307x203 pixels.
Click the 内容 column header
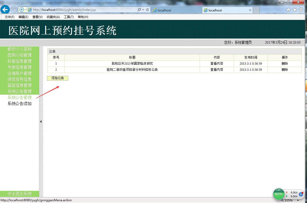click(217, 58)
